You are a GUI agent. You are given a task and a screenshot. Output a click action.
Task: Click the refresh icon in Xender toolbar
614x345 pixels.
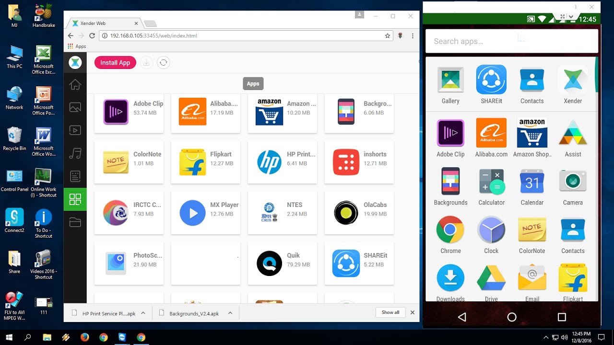[x=164, y=63]
